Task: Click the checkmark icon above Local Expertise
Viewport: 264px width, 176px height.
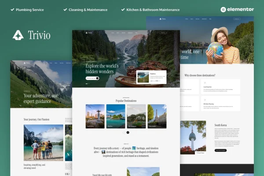Action: pos(205,83)
